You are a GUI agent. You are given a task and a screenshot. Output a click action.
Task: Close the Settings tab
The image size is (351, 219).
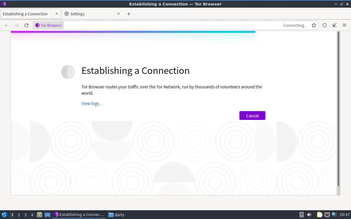[118, 14]
